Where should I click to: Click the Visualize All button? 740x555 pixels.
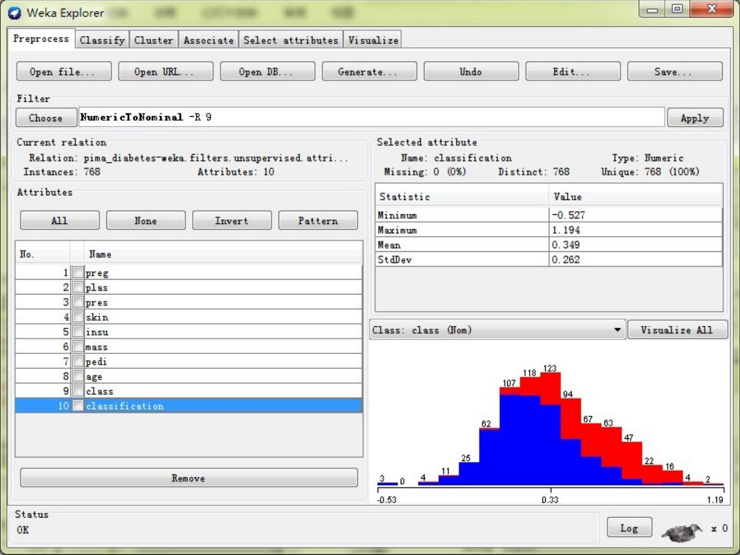(676, 330)
